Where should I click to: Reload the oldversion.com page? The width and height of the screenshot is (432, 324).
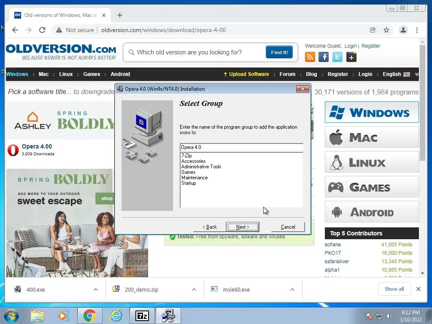click(42, 30)
